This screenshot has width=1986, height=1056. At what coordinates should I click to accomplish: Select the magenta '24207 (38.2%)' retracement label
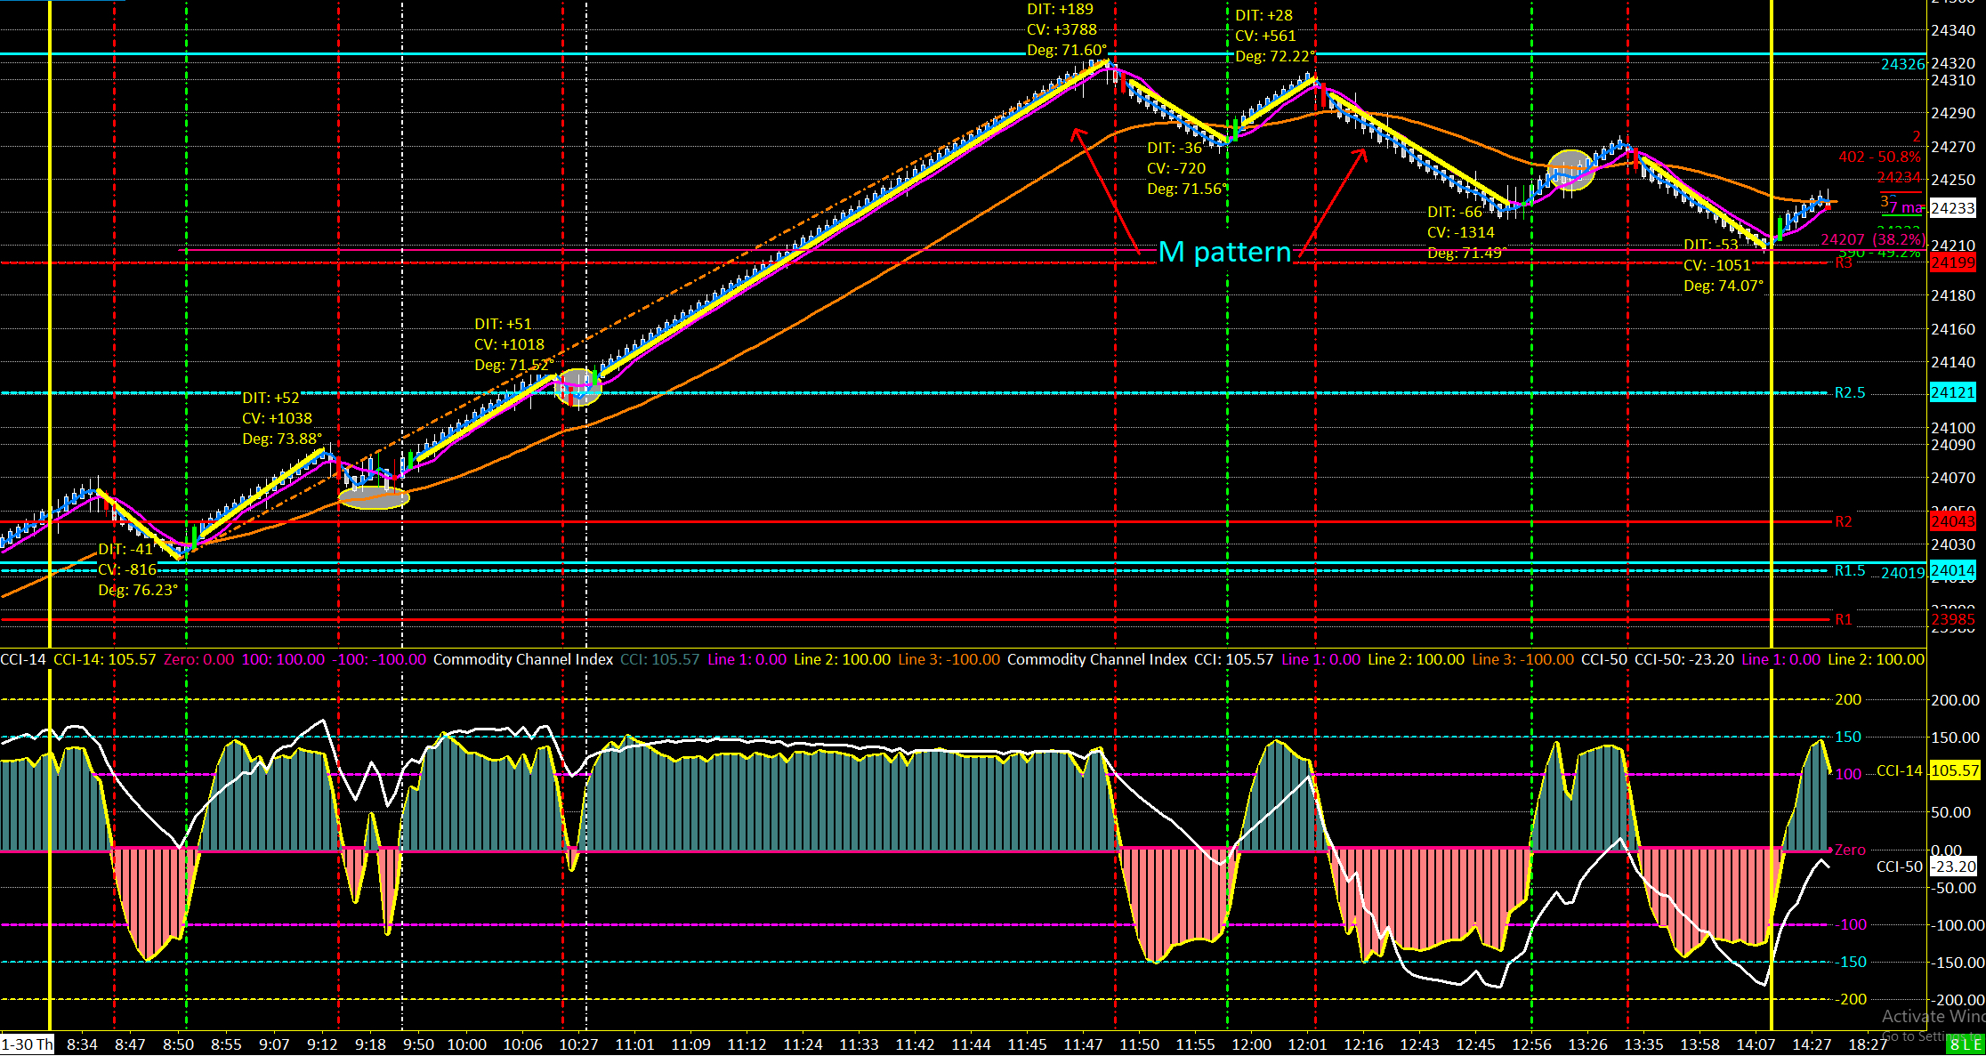1872,239
